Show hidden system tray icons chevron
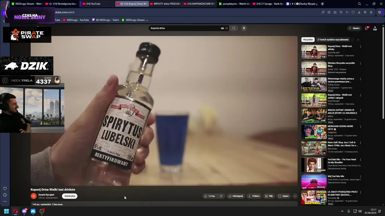The height and width of the screenshot is (216, 385). (342, 211)
